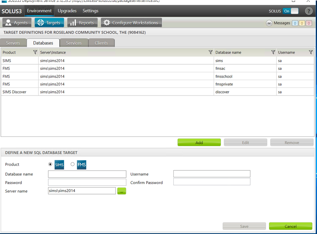Filter the Username column
This screenshot has height=234, width=317.
point(311,52)
